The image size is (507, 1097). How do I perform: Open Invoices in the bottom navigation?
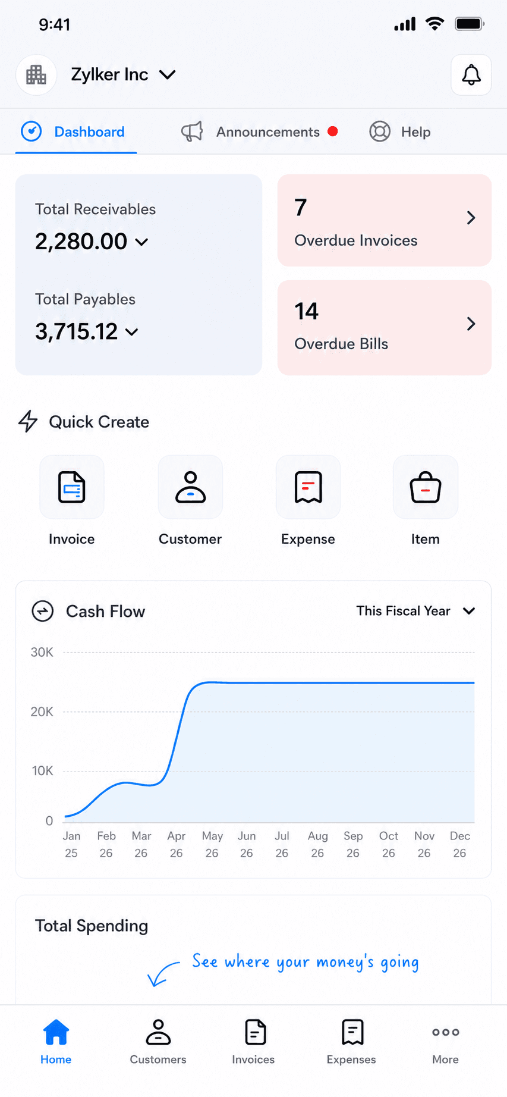tap(254, 1042)
